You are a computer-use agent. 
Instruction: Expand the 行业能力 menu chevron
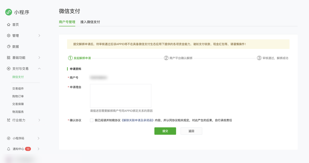pyautogui.click(x=39, y=120)
